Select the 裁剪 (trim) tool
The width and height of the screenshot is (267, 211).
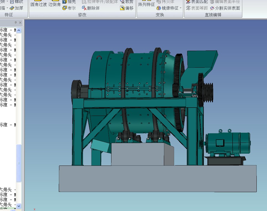point(127,2)
